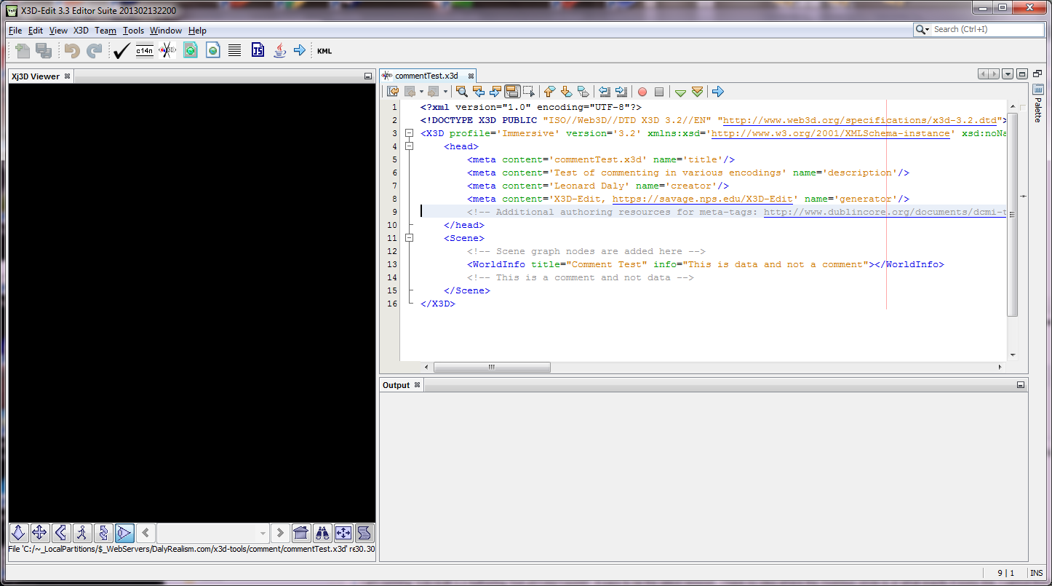Click the Fit to World icon
This screenshot has width=1052, height=586.
343,533
